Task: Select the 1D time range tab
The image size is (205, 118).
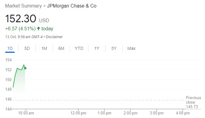Action: coord(10,48)
